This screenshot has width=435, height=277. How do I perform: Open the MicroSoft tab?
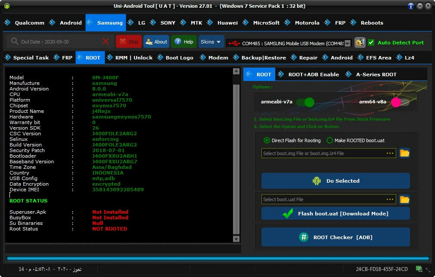point(261,23)
